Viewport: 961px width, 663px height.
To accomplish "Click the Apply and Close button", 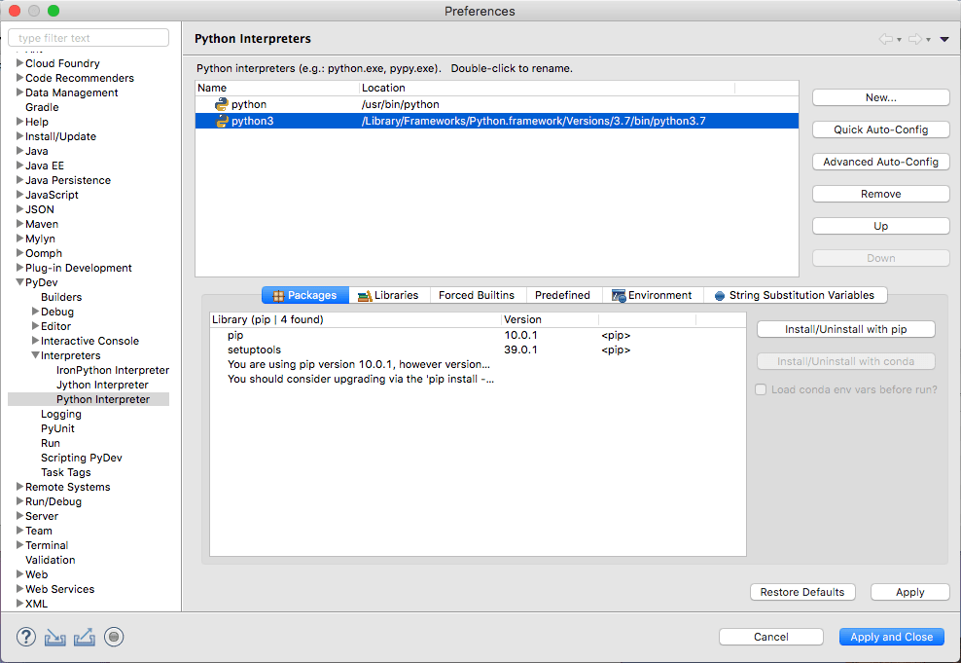I will 891,637.
